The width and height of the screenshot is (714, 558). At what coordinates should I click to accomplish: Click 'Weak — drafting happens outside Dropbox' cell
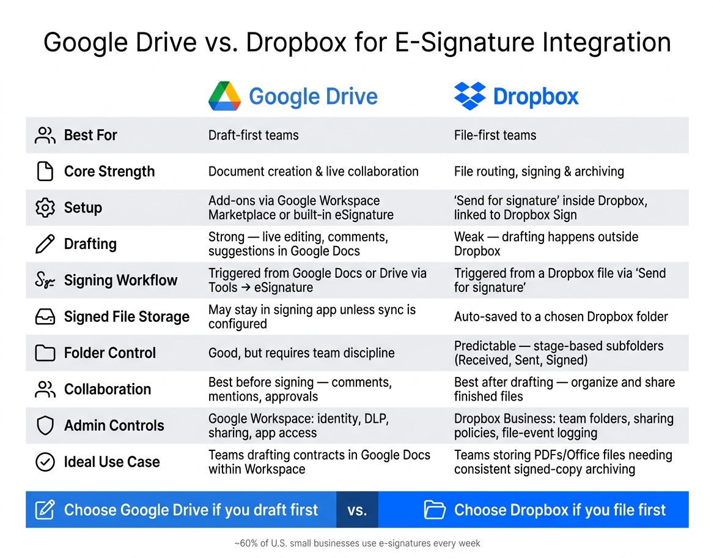coord(546,244)
